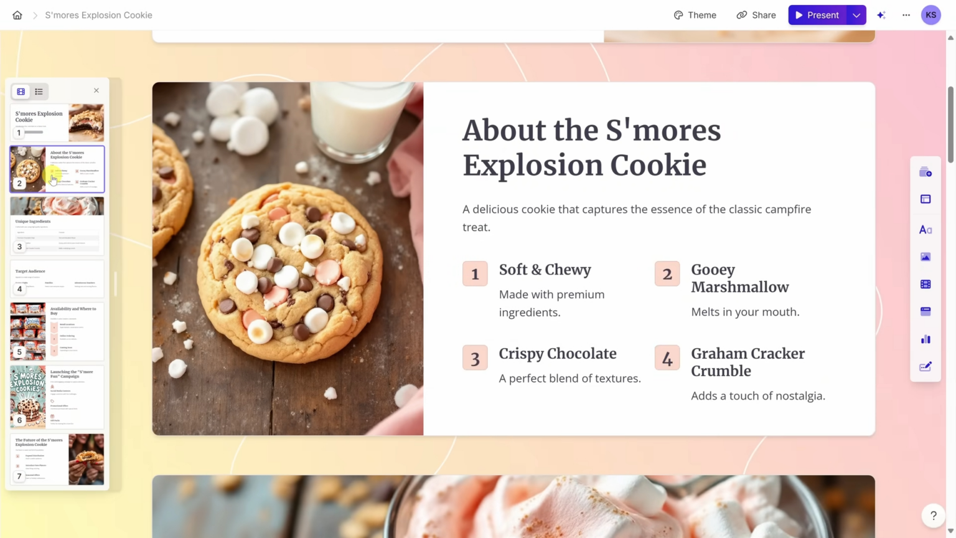
Task: Select the Target Audience slide thumbnail
Action: pyautogui.click(x=57, y=279)
